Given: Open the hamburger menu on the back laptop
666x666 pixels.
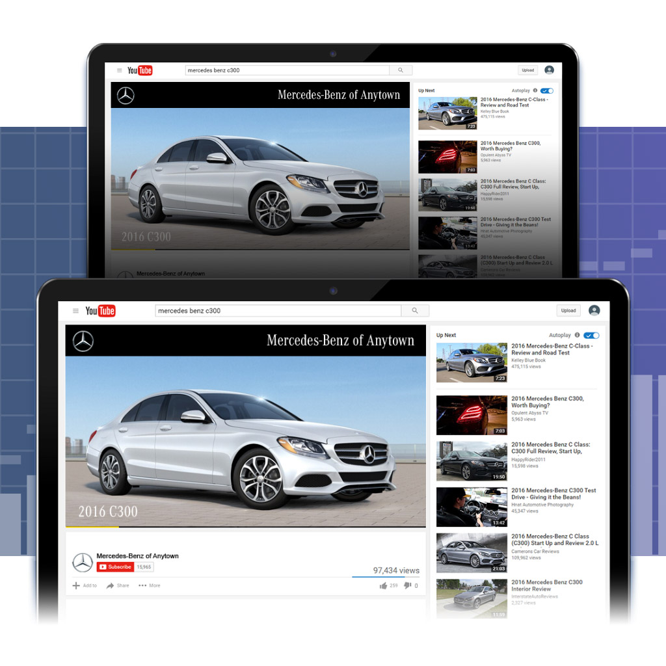Looking at the screenshot, I should point(120,70).
